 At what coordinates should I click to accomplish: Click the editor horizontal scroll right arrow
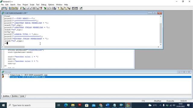[158, 47]
